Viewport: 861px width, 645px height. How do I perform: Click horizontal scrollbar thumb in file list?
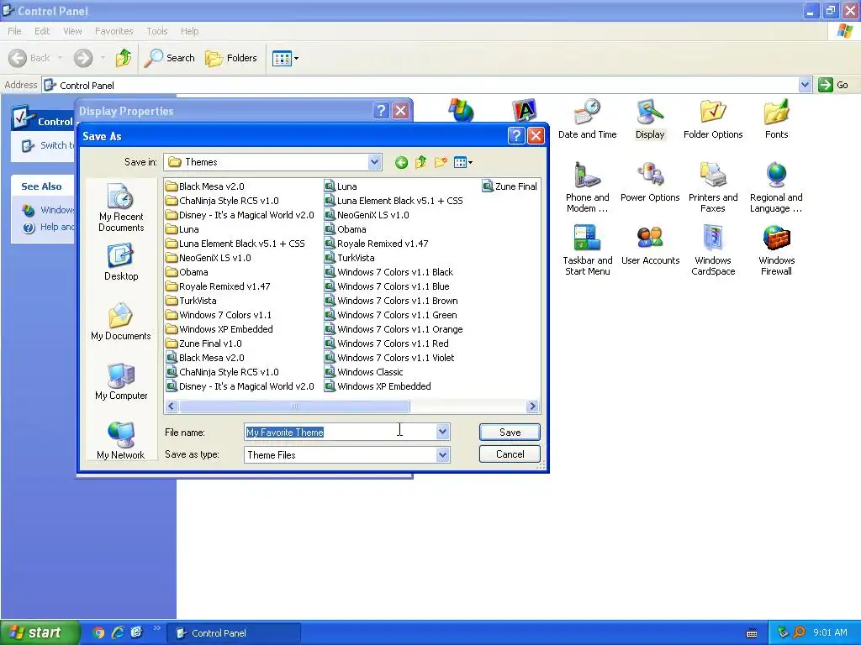tap(294, 406)
